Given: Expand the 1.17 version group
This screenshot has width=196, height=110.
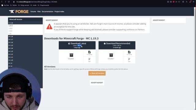Looking at the screenshot, I should (x=11, y=39).
